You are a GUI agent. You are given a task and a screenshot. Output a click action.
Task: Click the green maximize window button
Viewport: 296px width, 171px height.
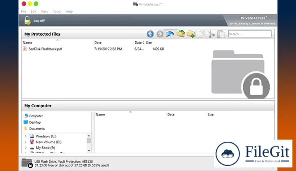tap(36, 4)
